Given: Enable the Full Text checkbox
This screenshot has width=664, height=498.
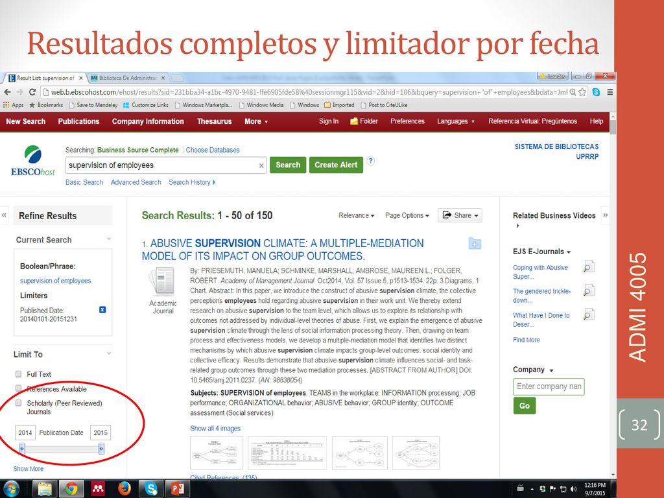Looking at the screenshot, I should tap(18, 374).
